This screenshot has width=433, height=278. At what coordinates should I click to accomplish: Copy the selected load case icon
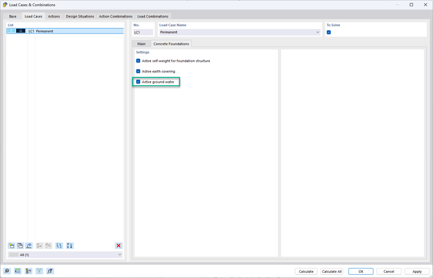coord(20,246)
